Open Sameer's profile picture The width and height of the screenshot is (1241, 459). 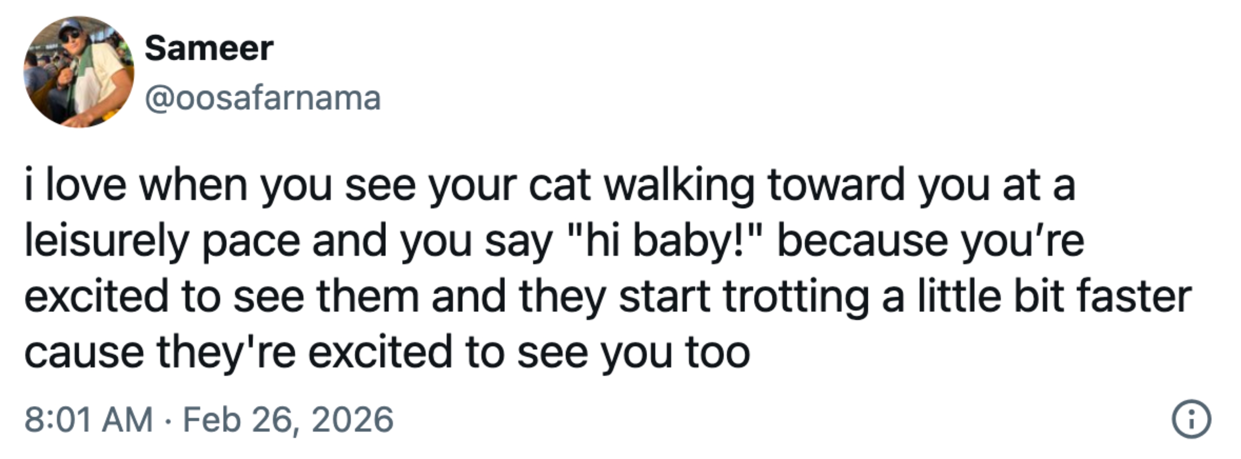click(x=79, y=72)
